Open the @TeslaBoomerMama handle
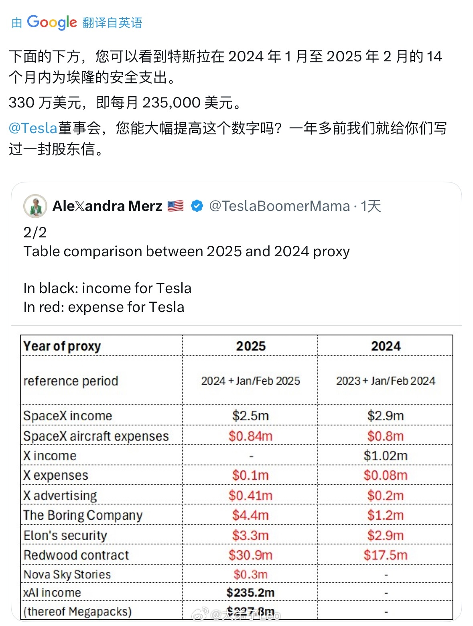The image size is (473, 626). point(280,206)
